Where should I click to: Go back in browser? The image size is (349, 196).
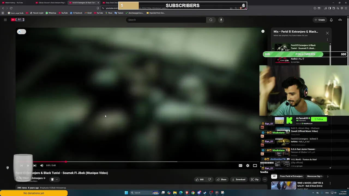[x=3, y=8]
